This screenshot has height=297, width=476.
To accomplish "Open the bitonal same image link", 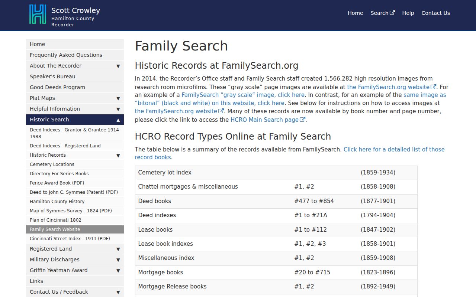I will coord(290,99).
